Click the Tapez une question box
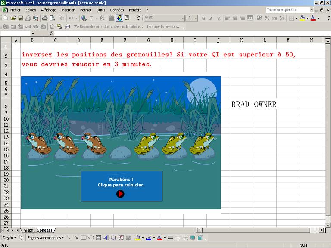Viewport: 331px width, 248px height. tap(287, 10)
